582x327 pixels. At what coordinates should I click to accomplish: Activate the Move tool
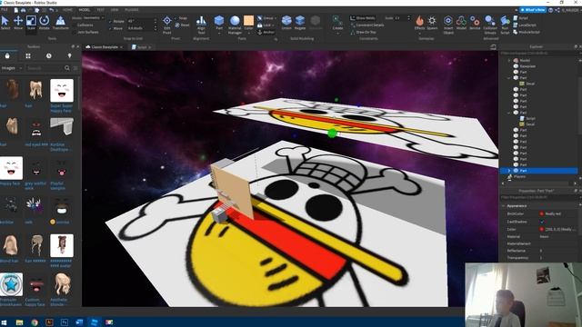click(x=18, y=23)
